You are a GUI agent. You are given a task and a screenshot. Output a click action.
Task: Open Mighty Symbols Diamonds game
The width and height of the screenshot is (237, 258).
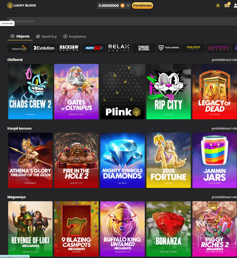point(122,160)
